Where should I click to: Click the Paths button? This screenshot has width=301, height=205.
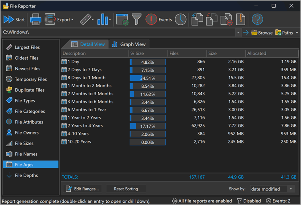284,33
